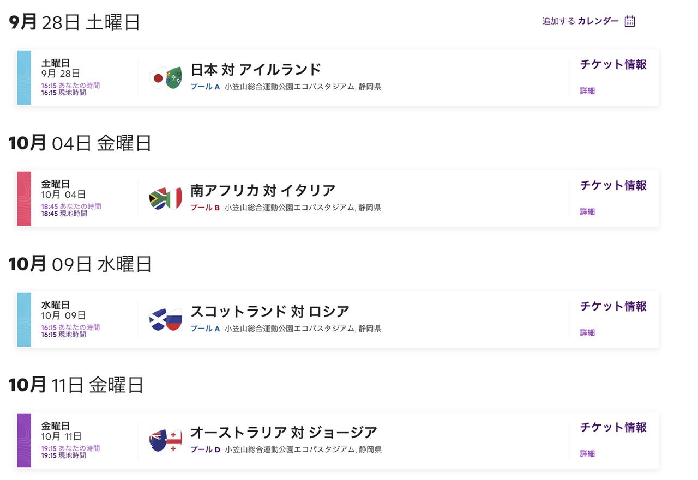The width and height of the screenshot is (698, 480).
Task: Open チケット情報 for 南アフリカ 対 イタリア
Action: [613, 185]
